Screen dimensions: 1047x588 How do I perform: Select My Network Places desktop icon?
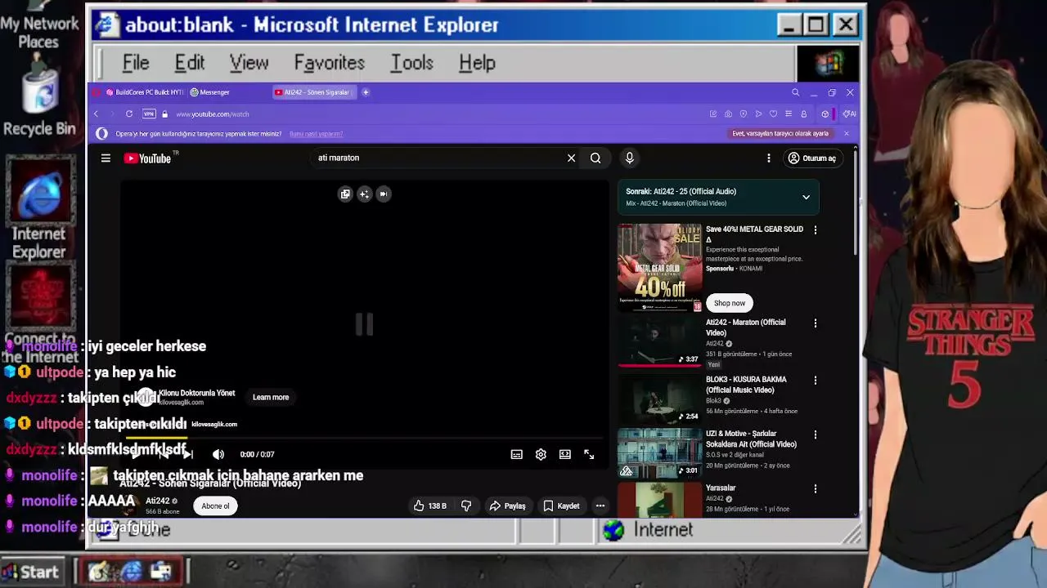(39, 26)
